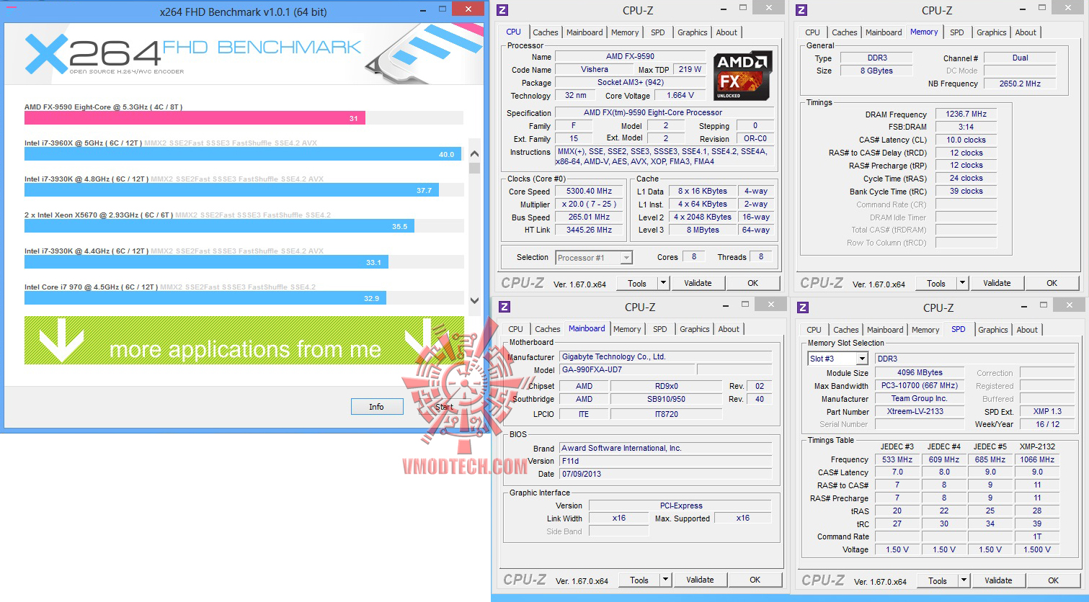The width and height of the screenshot is (1089, 602).
Task: Click the Code Name value 'Vishera'
Action: coord(595,70)
